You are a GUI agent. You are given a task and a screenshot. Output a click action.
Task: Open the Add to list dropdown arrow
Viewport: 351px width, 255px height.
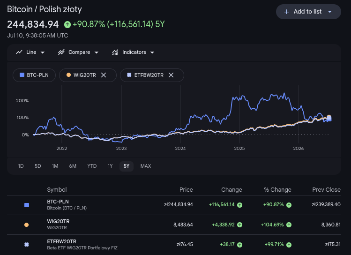pyautogui.click(x=330, y=12)
